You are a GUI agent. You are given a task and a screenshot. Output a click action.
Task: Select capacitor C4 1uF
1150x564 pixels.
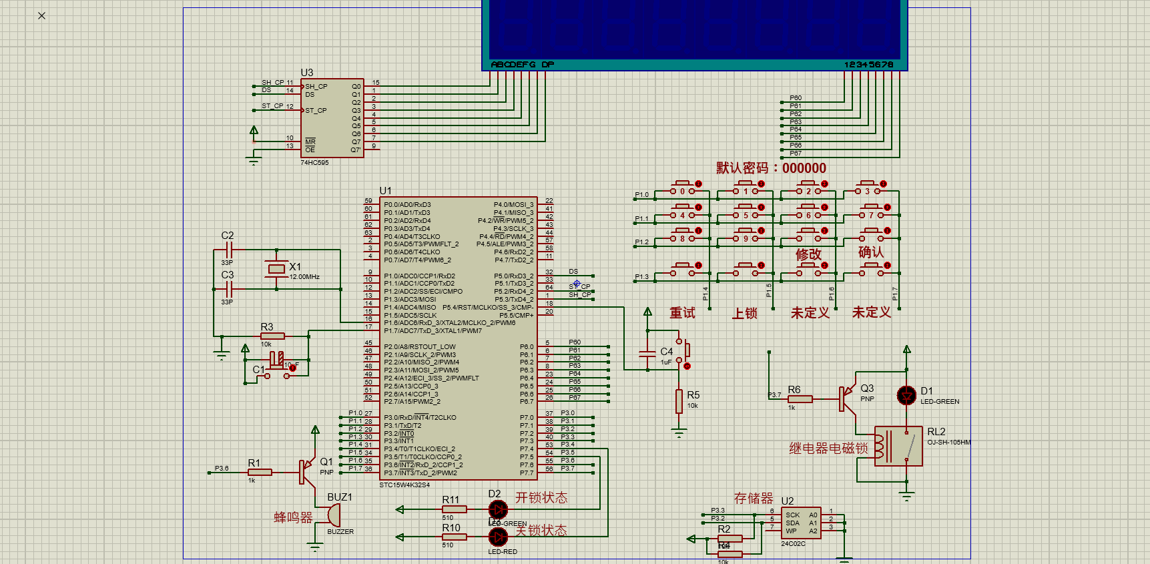(x=647, y=353)
